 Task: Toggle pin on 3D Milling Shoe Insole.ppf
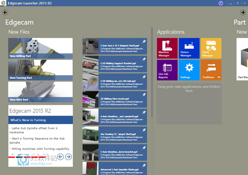pos(144,95)
